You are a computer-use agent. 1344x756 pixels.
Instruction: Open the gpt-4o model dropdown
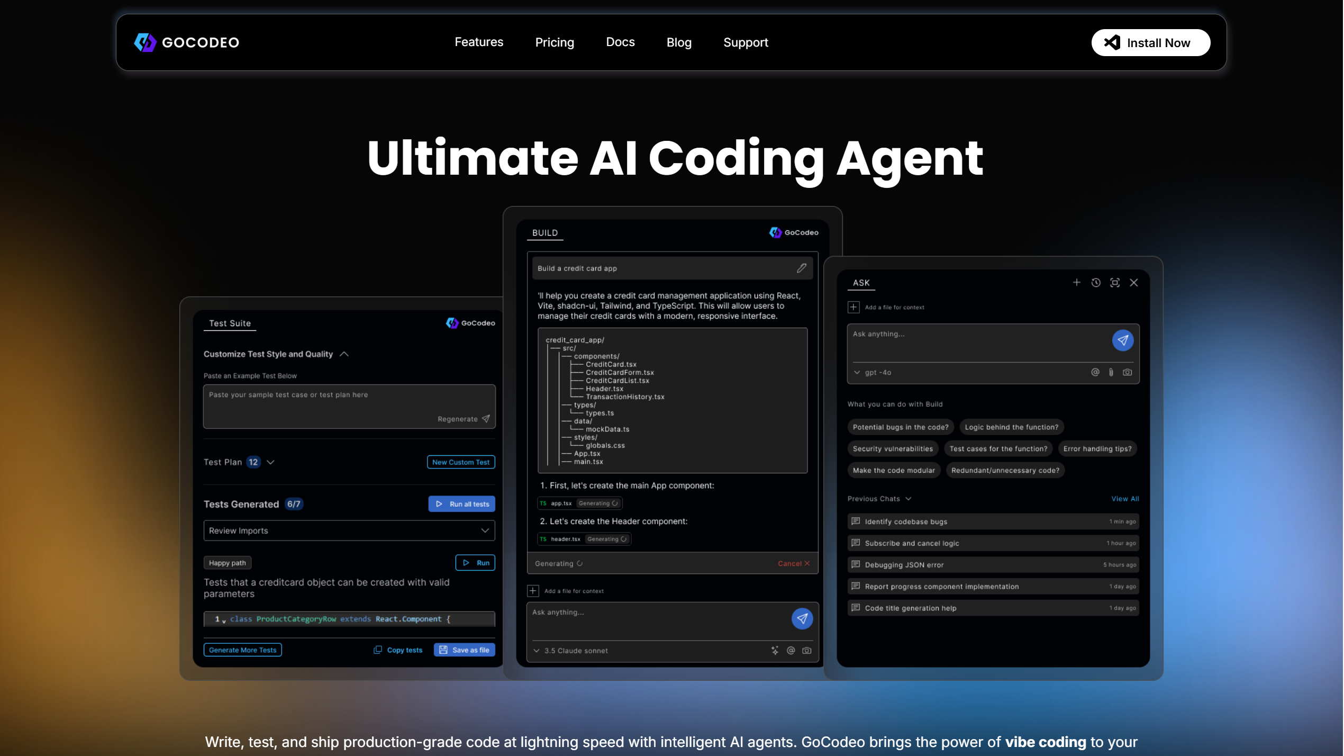point(872,373)
